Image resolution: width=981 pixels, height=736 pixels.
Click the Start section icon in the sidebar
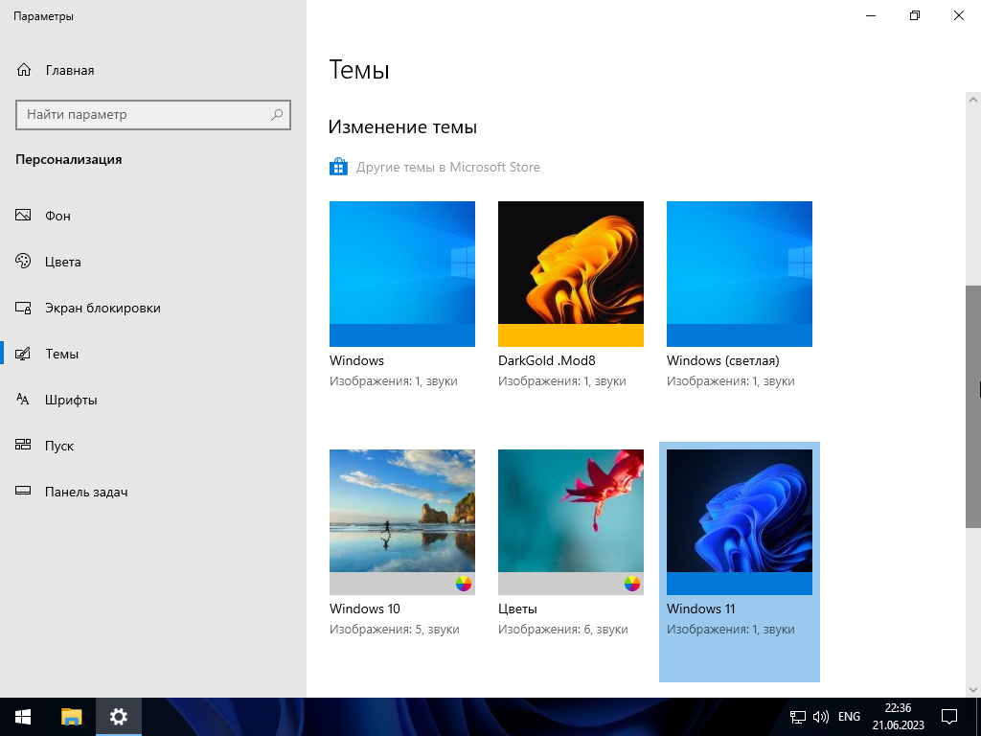click(x=24, y=446)
